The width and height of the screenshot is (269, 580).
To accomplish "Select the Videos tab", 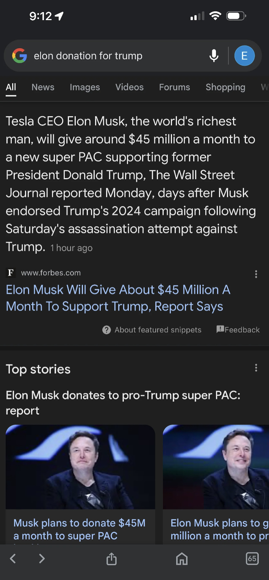I will 130,87.
